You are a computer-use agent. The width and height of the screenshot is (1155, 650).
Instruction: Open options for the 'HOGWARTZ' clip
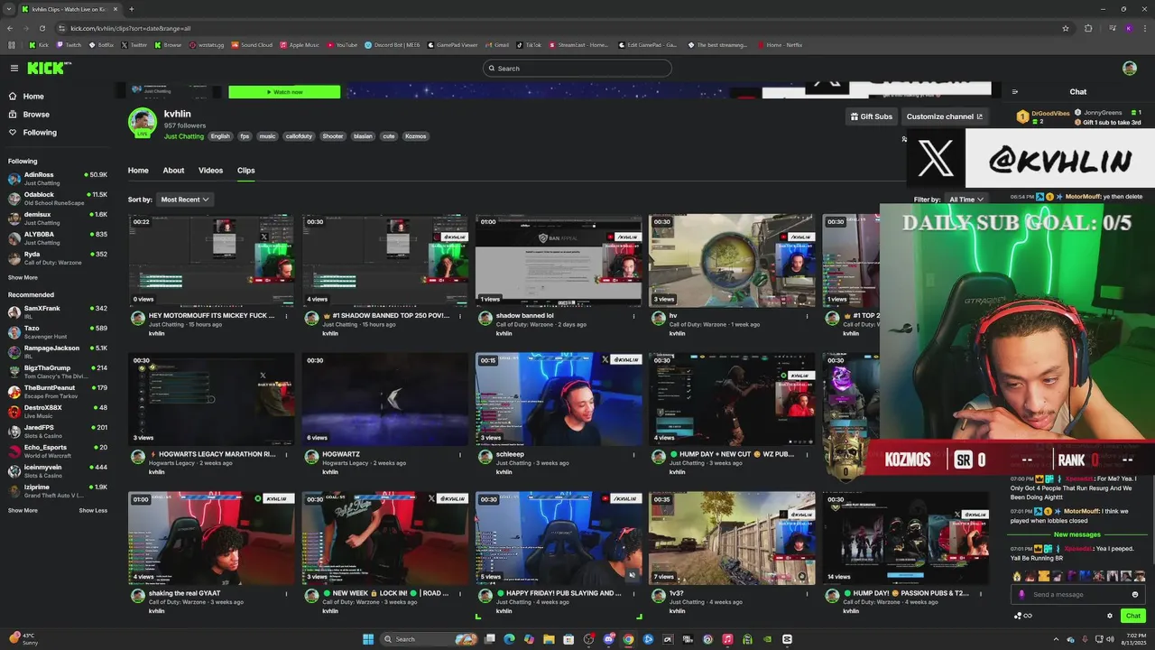coord(460,454)
